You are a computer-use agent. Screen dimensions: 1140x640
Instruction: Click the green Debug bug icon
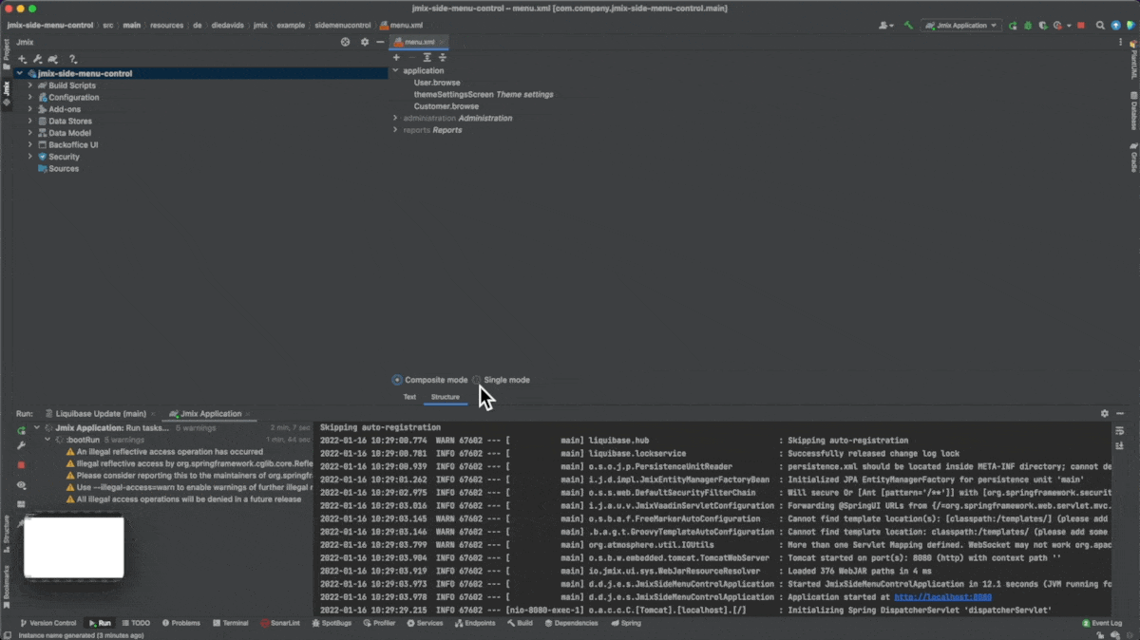point(1028,26)
